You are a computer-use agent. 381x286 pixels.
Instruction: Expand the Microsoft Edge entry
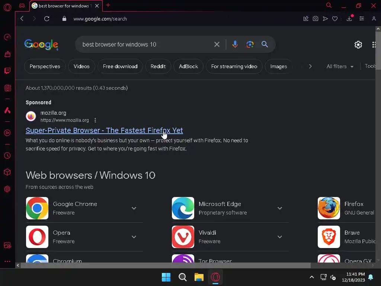pyautogui.click(x=280, y=208)
